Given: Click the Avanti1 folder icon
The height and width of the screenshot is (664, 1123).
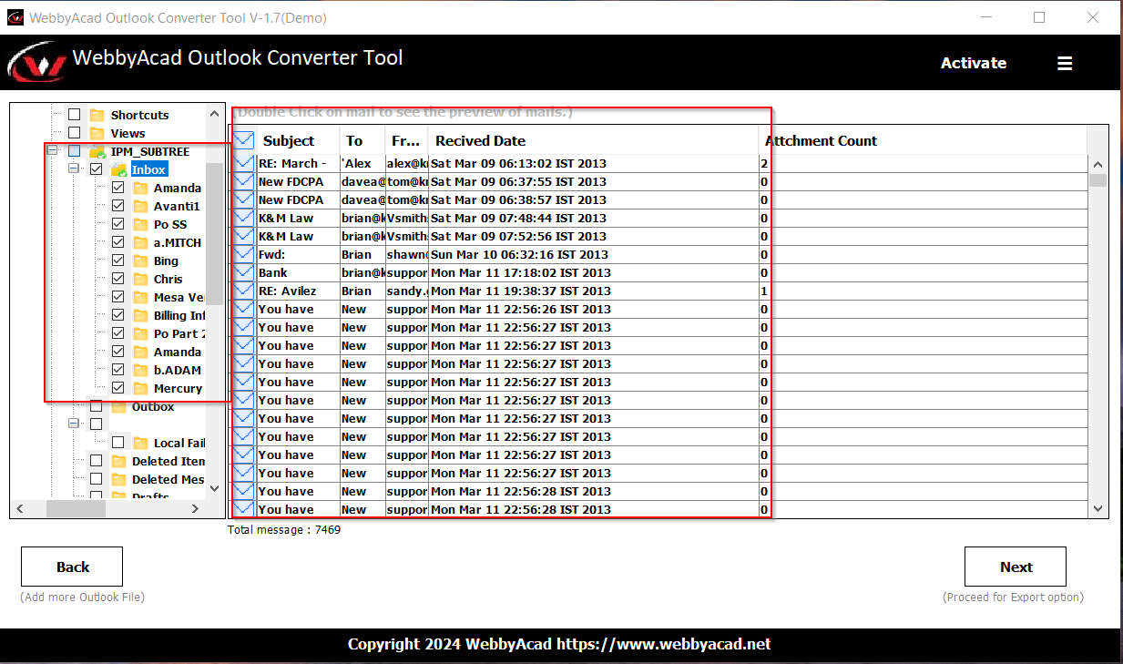Looking at the screenshot, I should tap(140, 206).
